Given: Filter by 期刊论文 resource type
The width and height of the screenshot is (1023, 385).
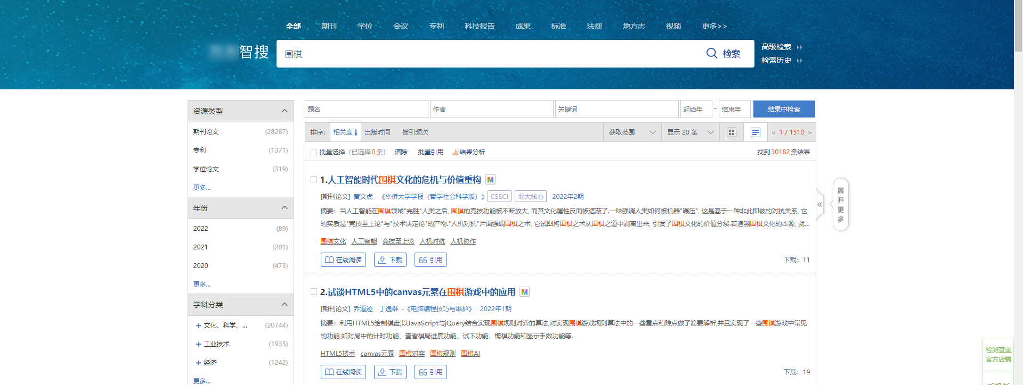Looking at the screenshot, I should (x=206, y=132).
